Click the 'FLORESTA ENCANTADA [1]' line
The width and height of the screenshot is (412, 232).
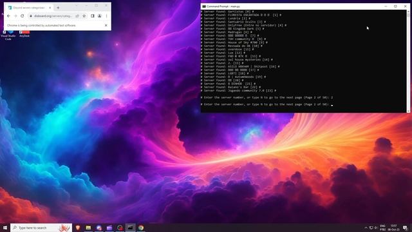point(241,15)
